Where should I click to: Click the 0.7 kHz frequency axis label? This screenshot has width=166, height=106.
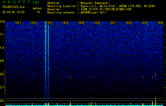(2, 87)
